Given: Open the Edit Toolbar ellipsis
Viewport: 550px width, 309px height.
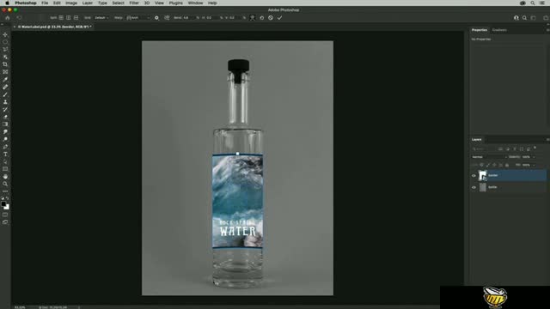Looking at the screenshot, I should [5, 191].
